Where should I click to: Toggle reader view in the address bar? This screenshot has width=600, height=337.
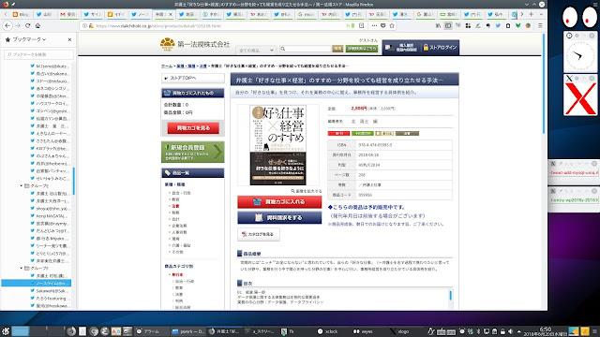click(x=361, y=25)
